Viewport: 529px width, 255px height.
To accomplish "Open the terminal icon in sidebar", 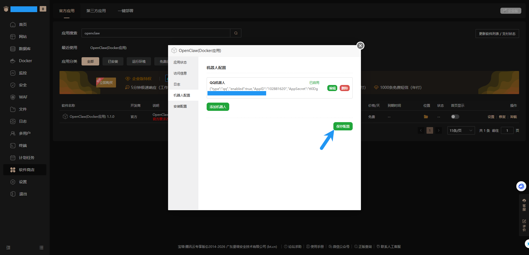I will [x=13, y=146].
